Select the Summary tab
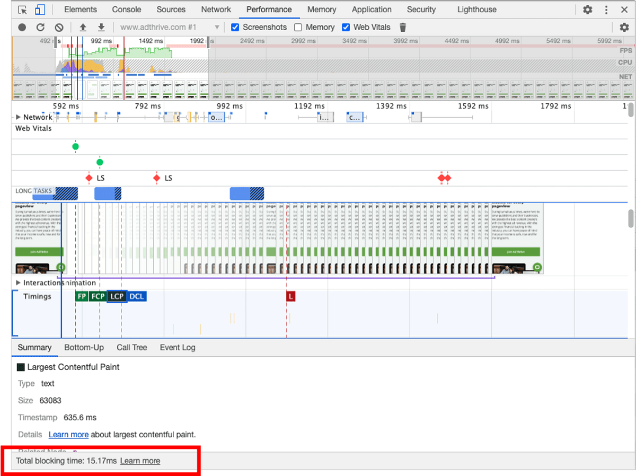This screenshot has width=636, height=476. tap(34, 348)
